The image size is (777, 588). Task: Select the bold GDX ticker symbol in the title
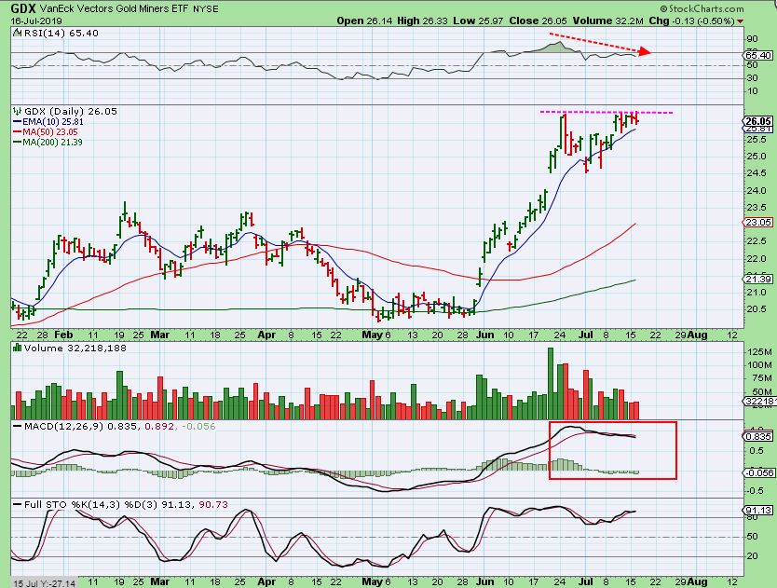tap(22, 8)
